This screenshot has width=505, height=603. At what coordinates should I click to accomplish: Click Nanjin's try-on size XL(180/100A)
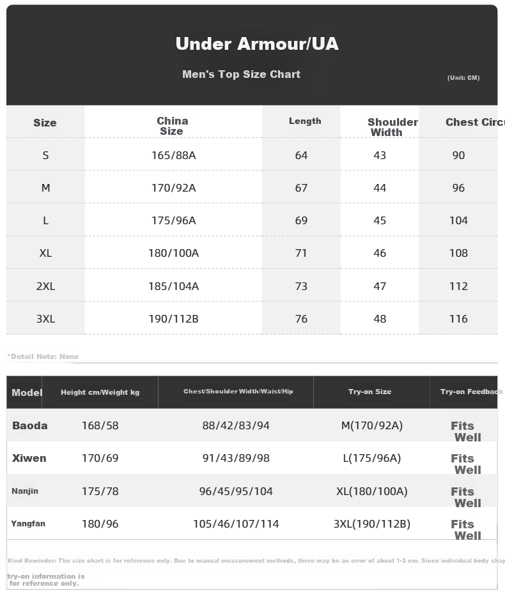click(372, 491)
